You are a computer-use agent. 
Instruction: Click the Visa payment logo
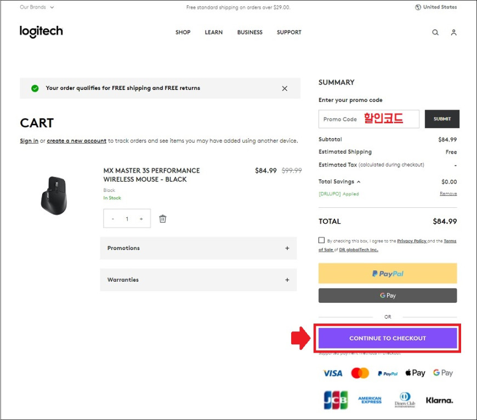[333, 373]
